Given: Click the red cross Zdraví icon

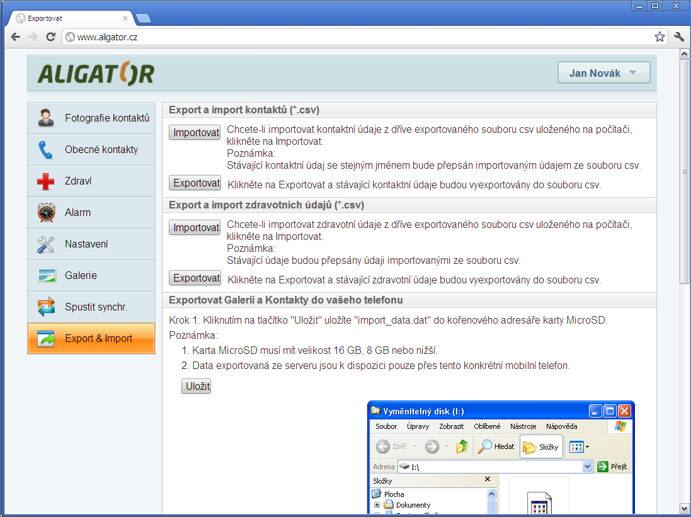Looking at the screenshot, I should tap(46, 181).
